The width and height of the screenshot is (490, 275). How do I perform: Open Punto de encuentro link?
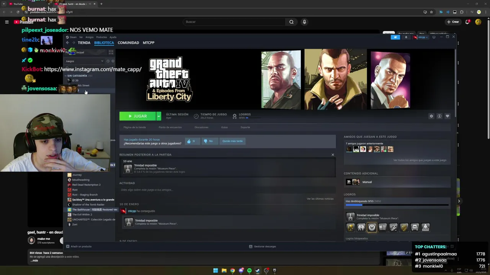coord(170,127)
